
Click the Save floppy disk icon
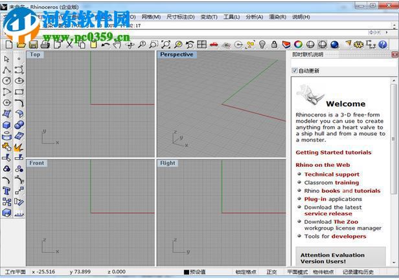pyautogui.click(x=33, y=45)
